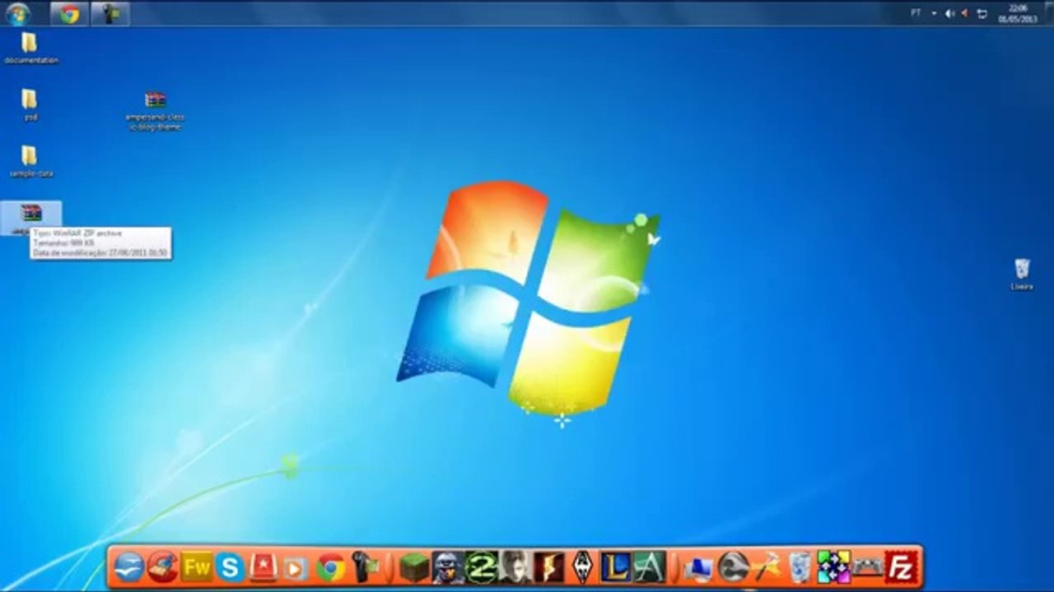Viewport: 1054px width, 592px height.
Task: Select the psd folder icon
Action: point(30,104)
